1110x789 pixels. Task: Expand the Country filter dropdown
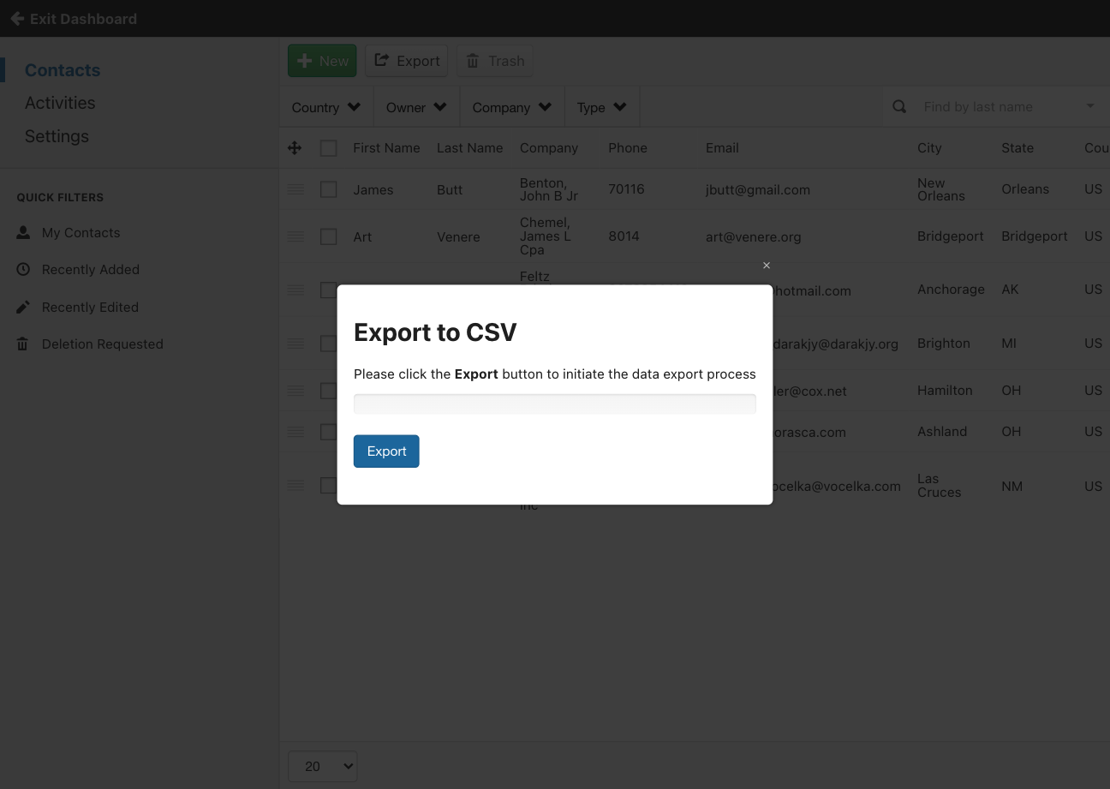pyautogui.click(x=325, y=107)
